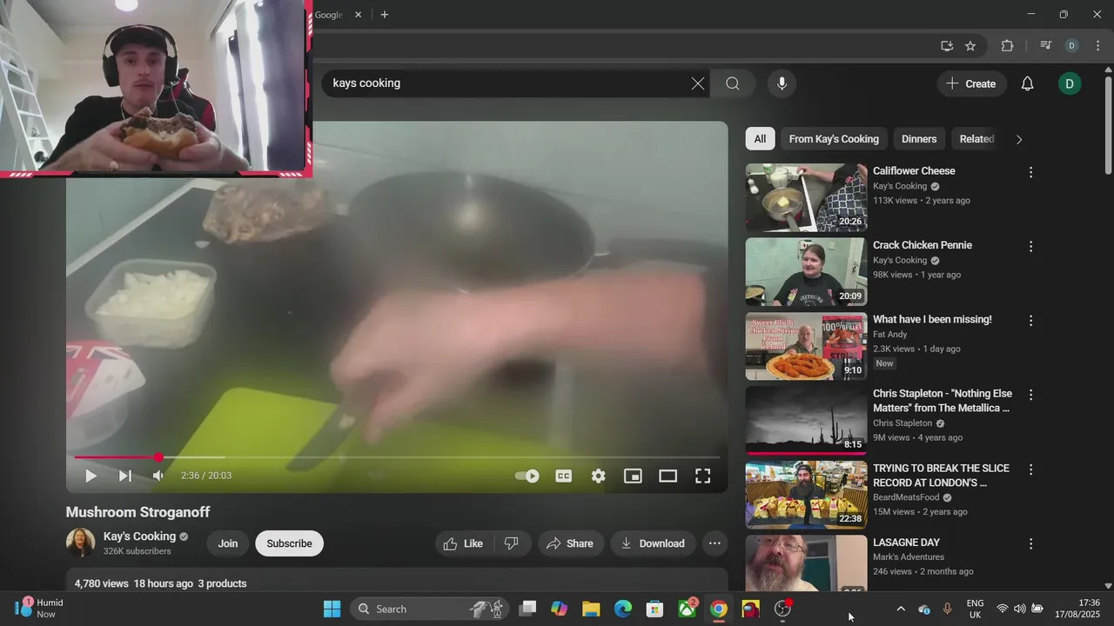Open the Kay's Cooking channel avatar
Image resolution: width=1114 pixels, height=626 pixels.
(x=81, y=543)
